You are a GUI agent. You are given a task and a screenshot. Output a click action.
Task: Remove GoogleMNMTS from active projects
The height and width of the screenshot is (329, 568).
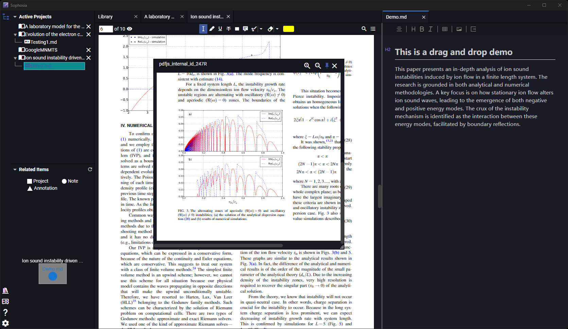point(88,50)
